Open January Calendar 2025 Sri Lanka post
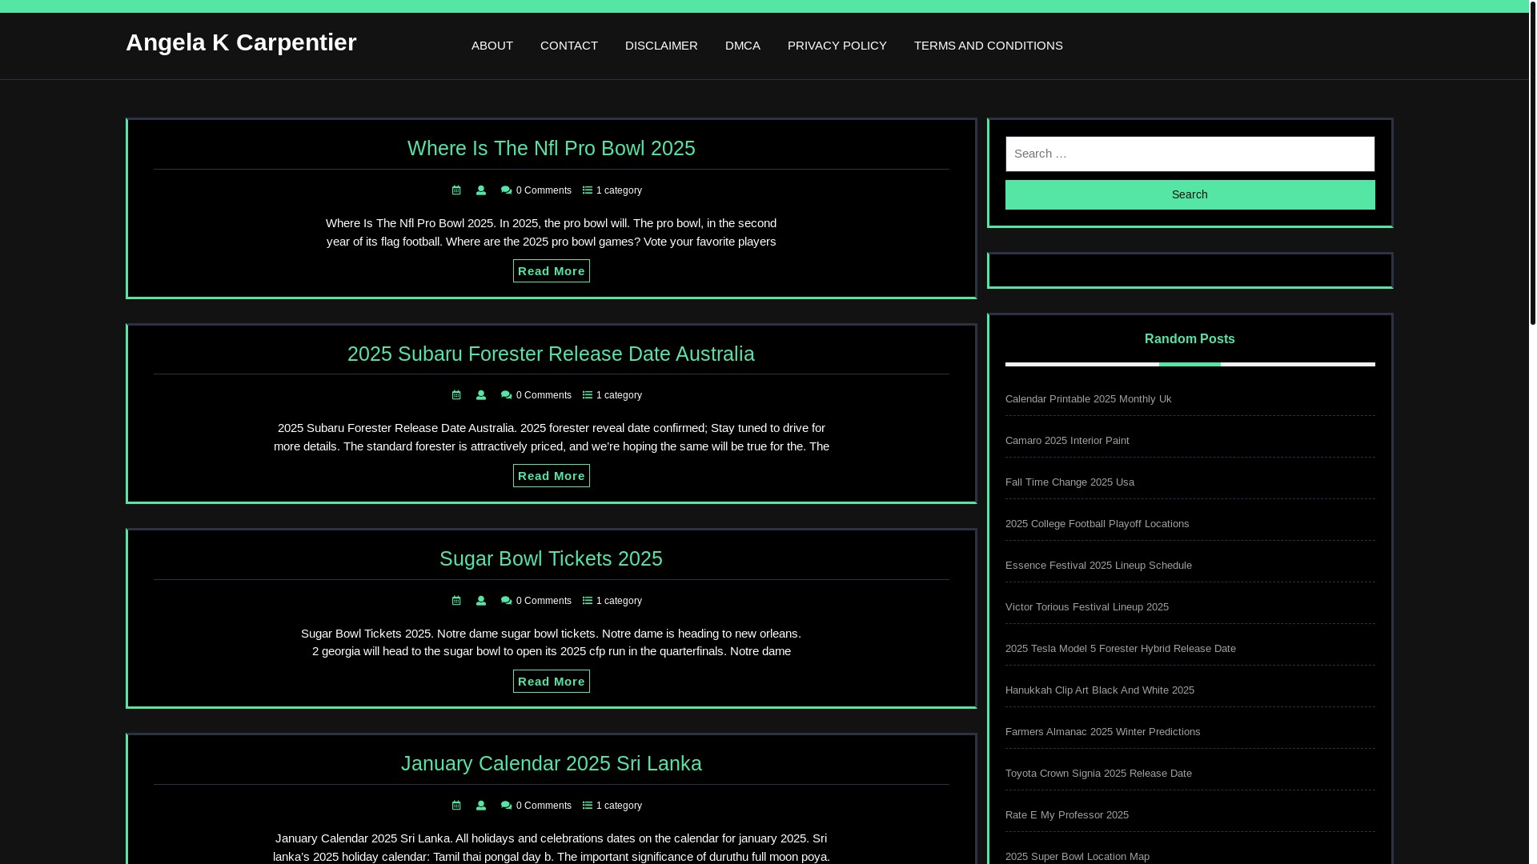 552,763
